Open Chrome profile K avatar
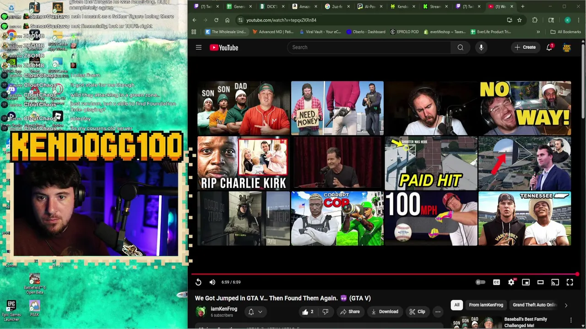Screen dimensions: 586x329 pyautogui.click(x=568, y=20)
